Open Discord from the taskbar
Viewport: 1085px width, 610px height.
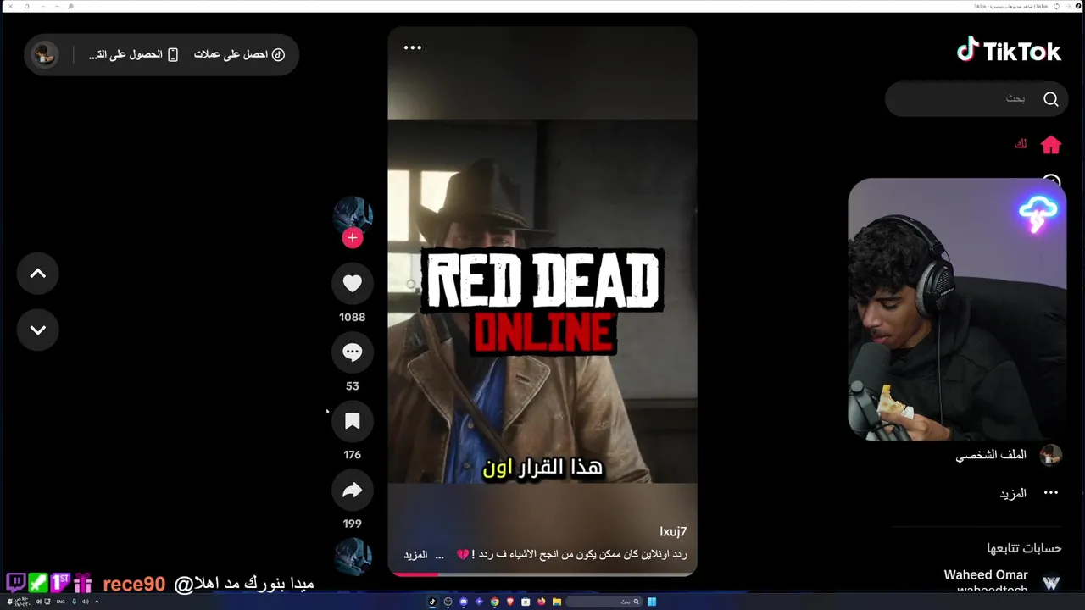464,602
